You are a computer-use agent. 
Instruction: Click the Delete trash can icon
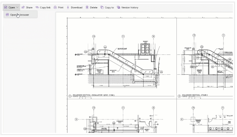pyautogui.click(x=87, y=7)
